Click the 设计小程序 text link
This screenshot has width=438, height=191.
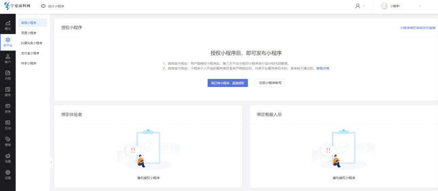pyautogui.click(x=56, y=6)
